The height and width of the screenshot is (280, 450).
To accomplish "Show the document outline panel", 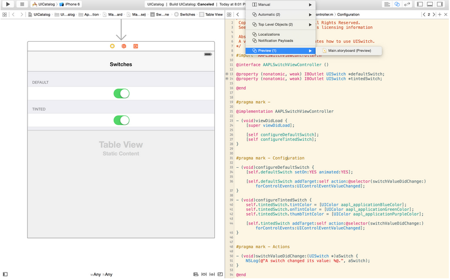I will coord(5,274).
